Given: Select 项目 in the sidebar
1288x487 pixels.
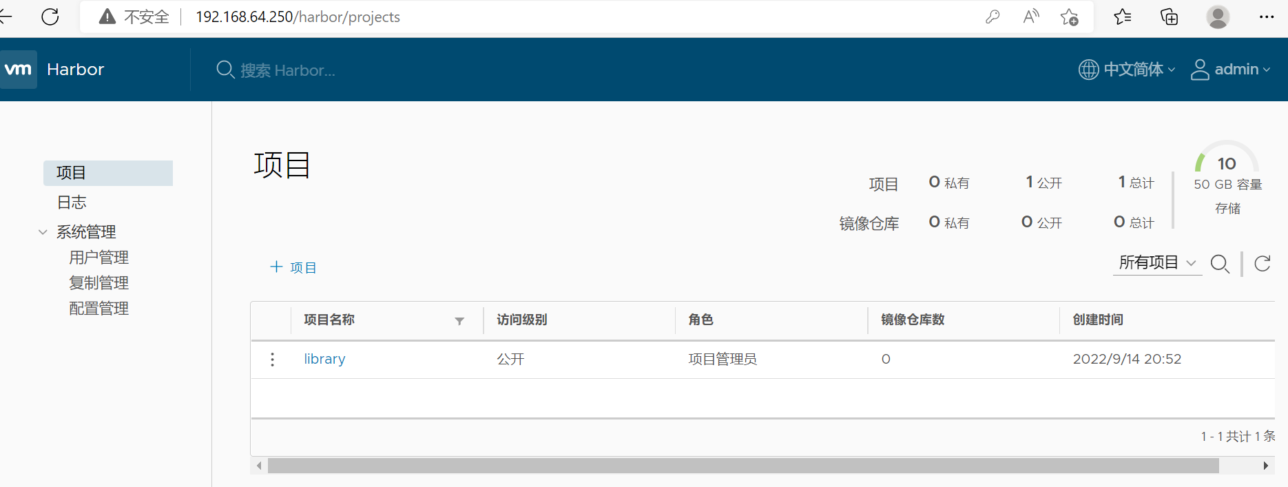Looking at the screenshot, I should coord(108,173).
